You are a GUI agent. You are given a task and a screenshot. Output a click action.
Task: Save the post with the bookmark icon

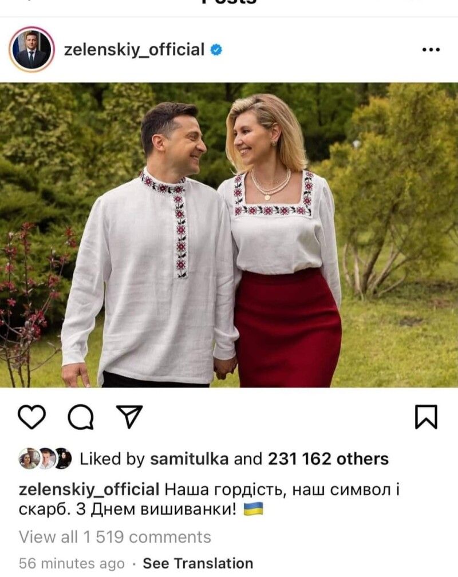tap(427, 417)
